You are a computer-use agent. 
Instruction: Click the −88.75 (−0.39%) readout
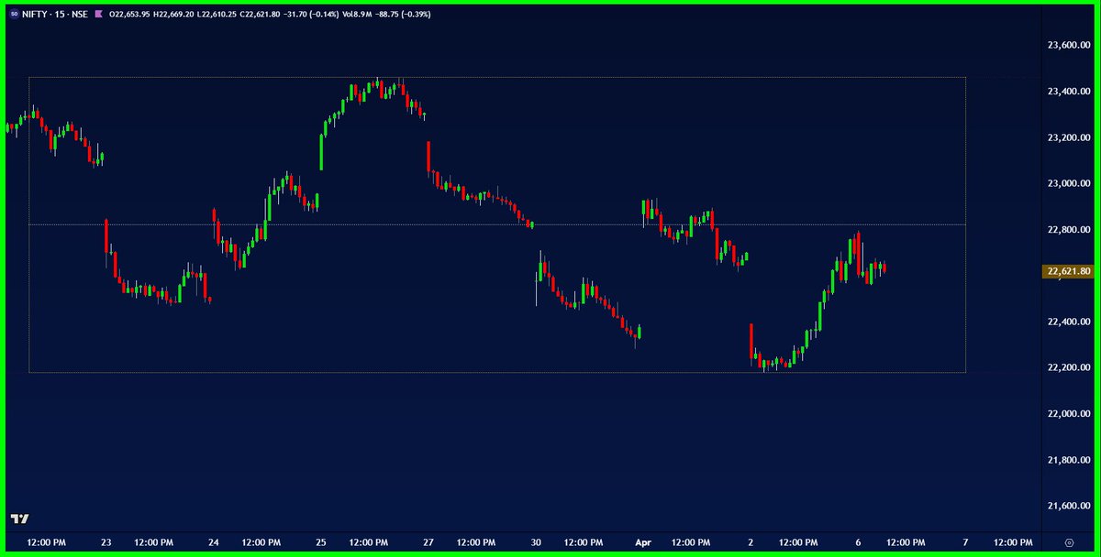[401, 15]
